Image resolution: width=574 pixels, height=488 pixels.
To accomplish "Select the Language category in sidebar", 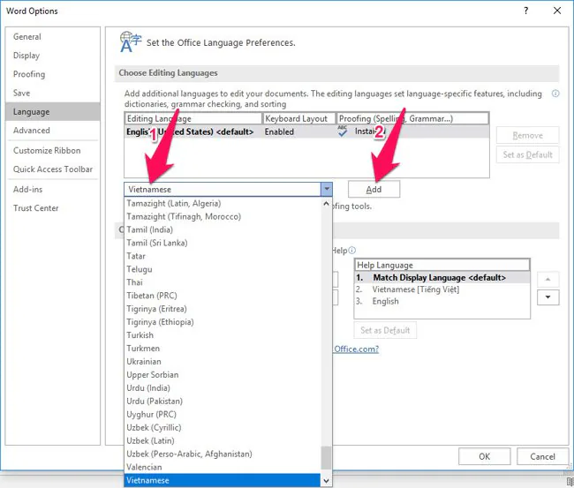I will (53, 111).
